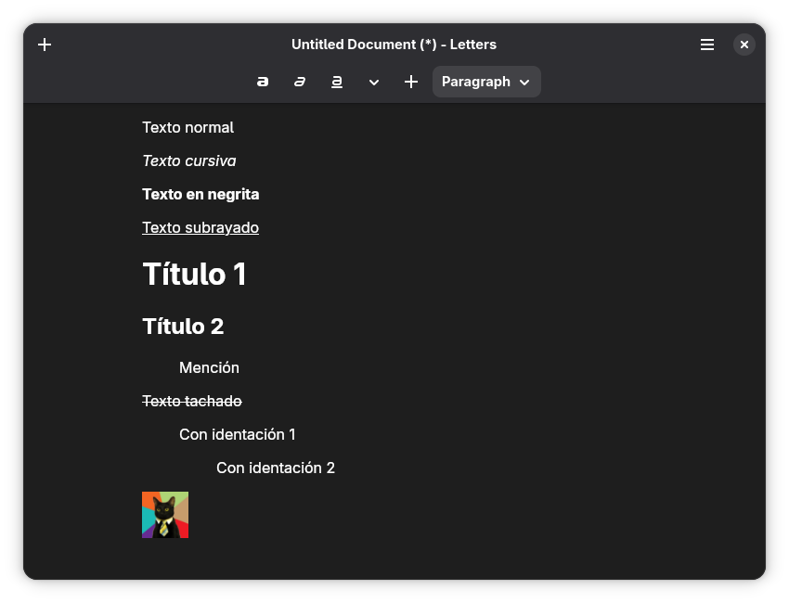Place cursor in the 'Título 1' heading
The width and height of the screenshot is (789, 603).
[194, 275]
